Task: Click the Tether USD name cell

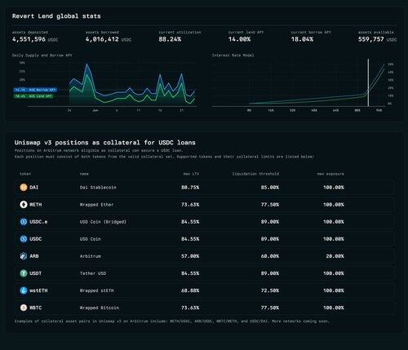Action: [93, 273]
